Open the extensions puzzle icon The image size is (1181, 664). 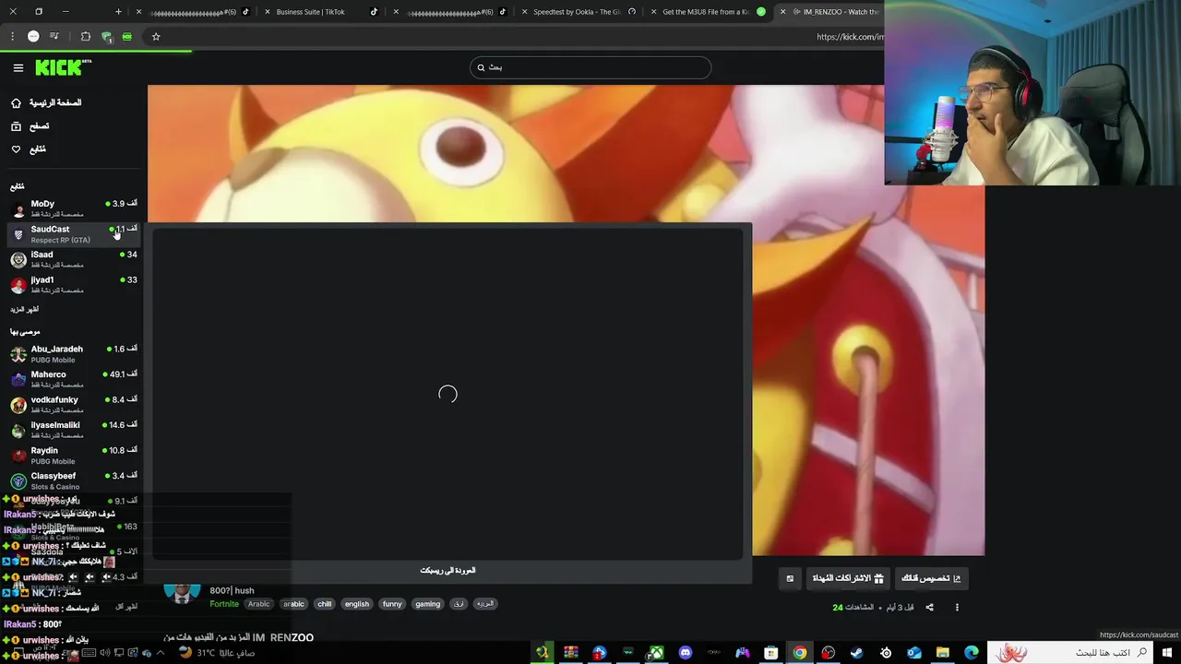point(86,36)
